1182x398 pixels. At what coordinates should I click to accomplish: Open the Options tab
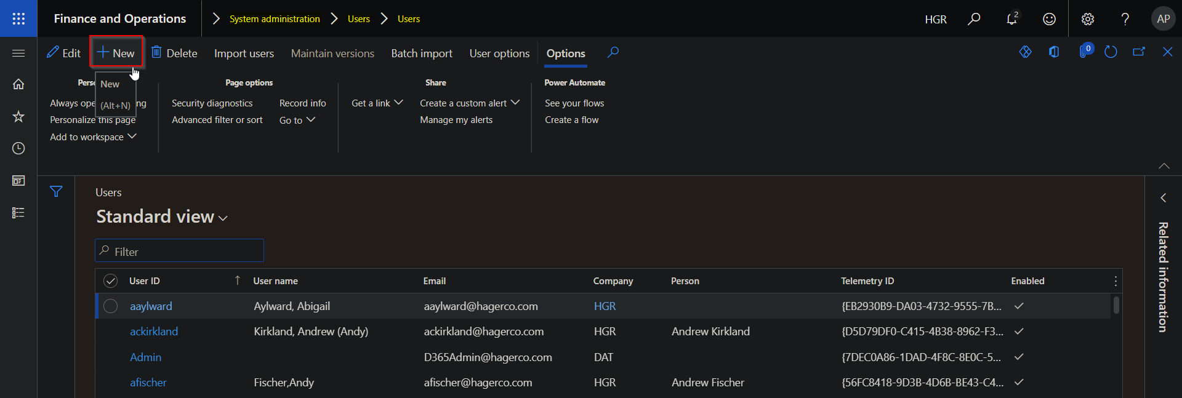pos(566,54)
